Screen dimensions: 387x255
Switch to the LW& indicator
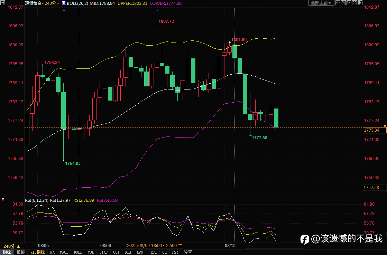point(140,252)
